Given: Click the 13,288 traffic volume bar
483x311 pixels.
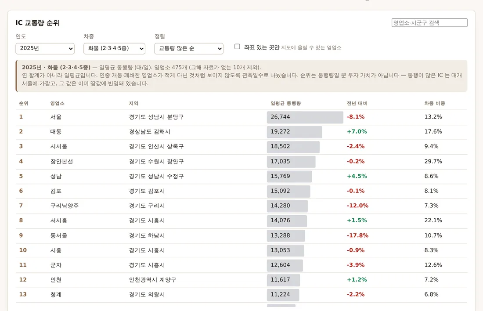Looking at the screenshot, I should [286, 235].
